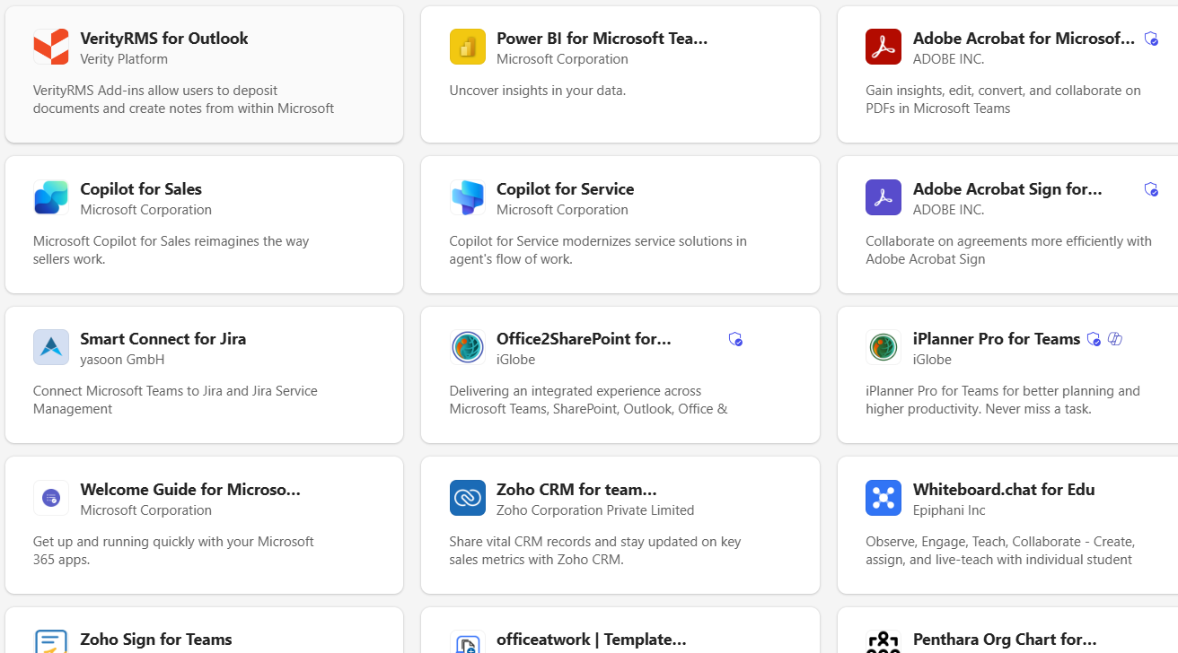Click the Welcome Guide app icon
Screen dimensions: 1178x653
[x=51, y=498]
